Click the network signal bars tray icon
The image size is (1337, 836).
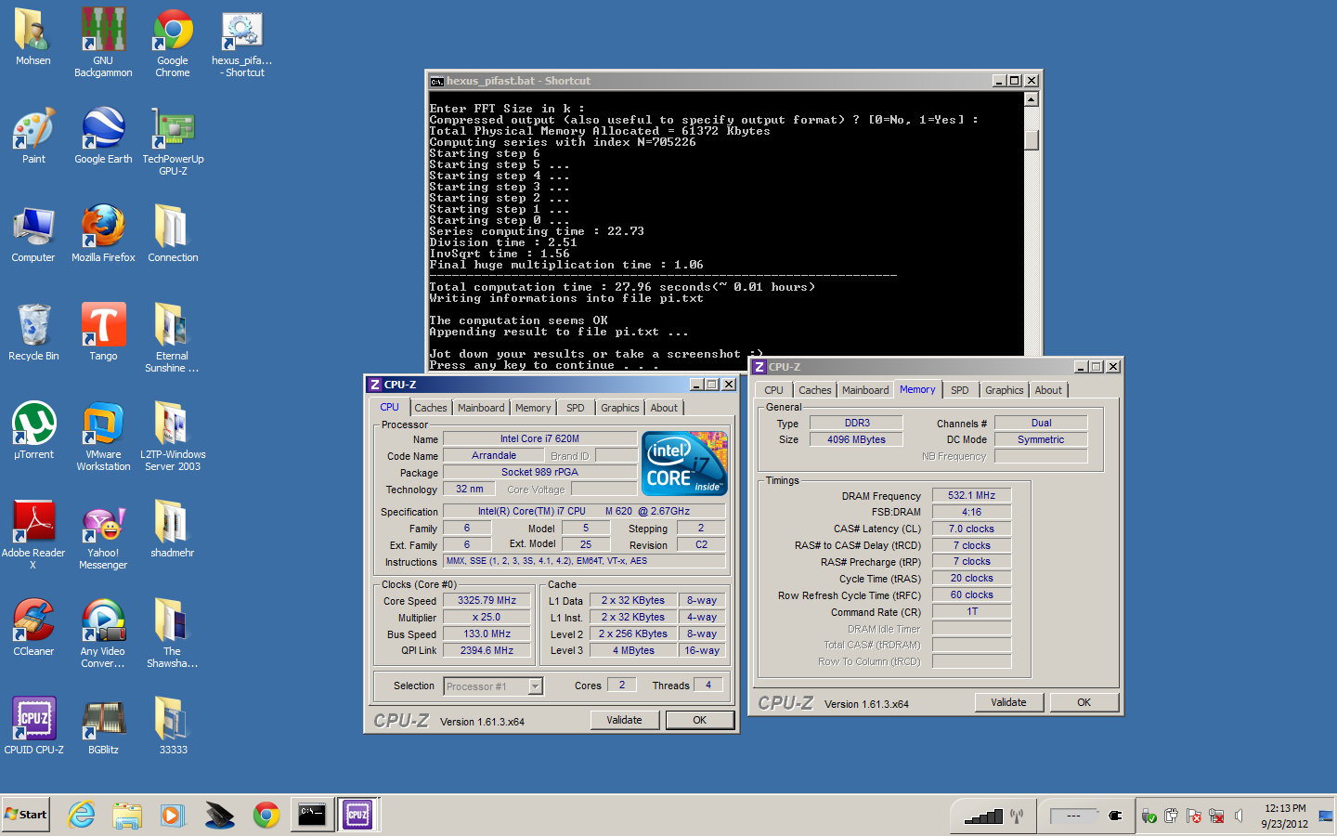983,816
